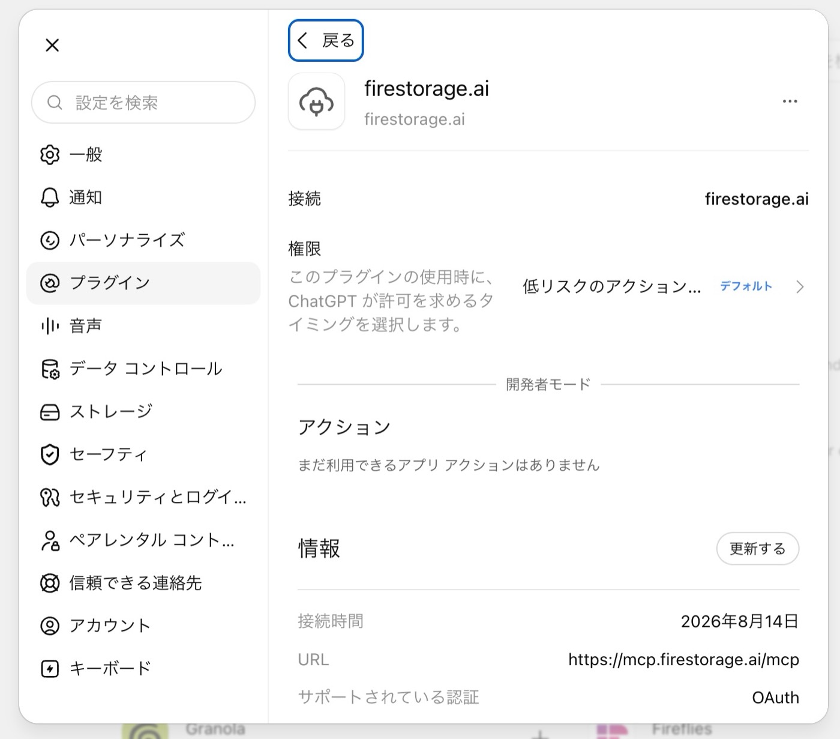Click the 2026年8月14日 connection date

(x=740, y=621)
